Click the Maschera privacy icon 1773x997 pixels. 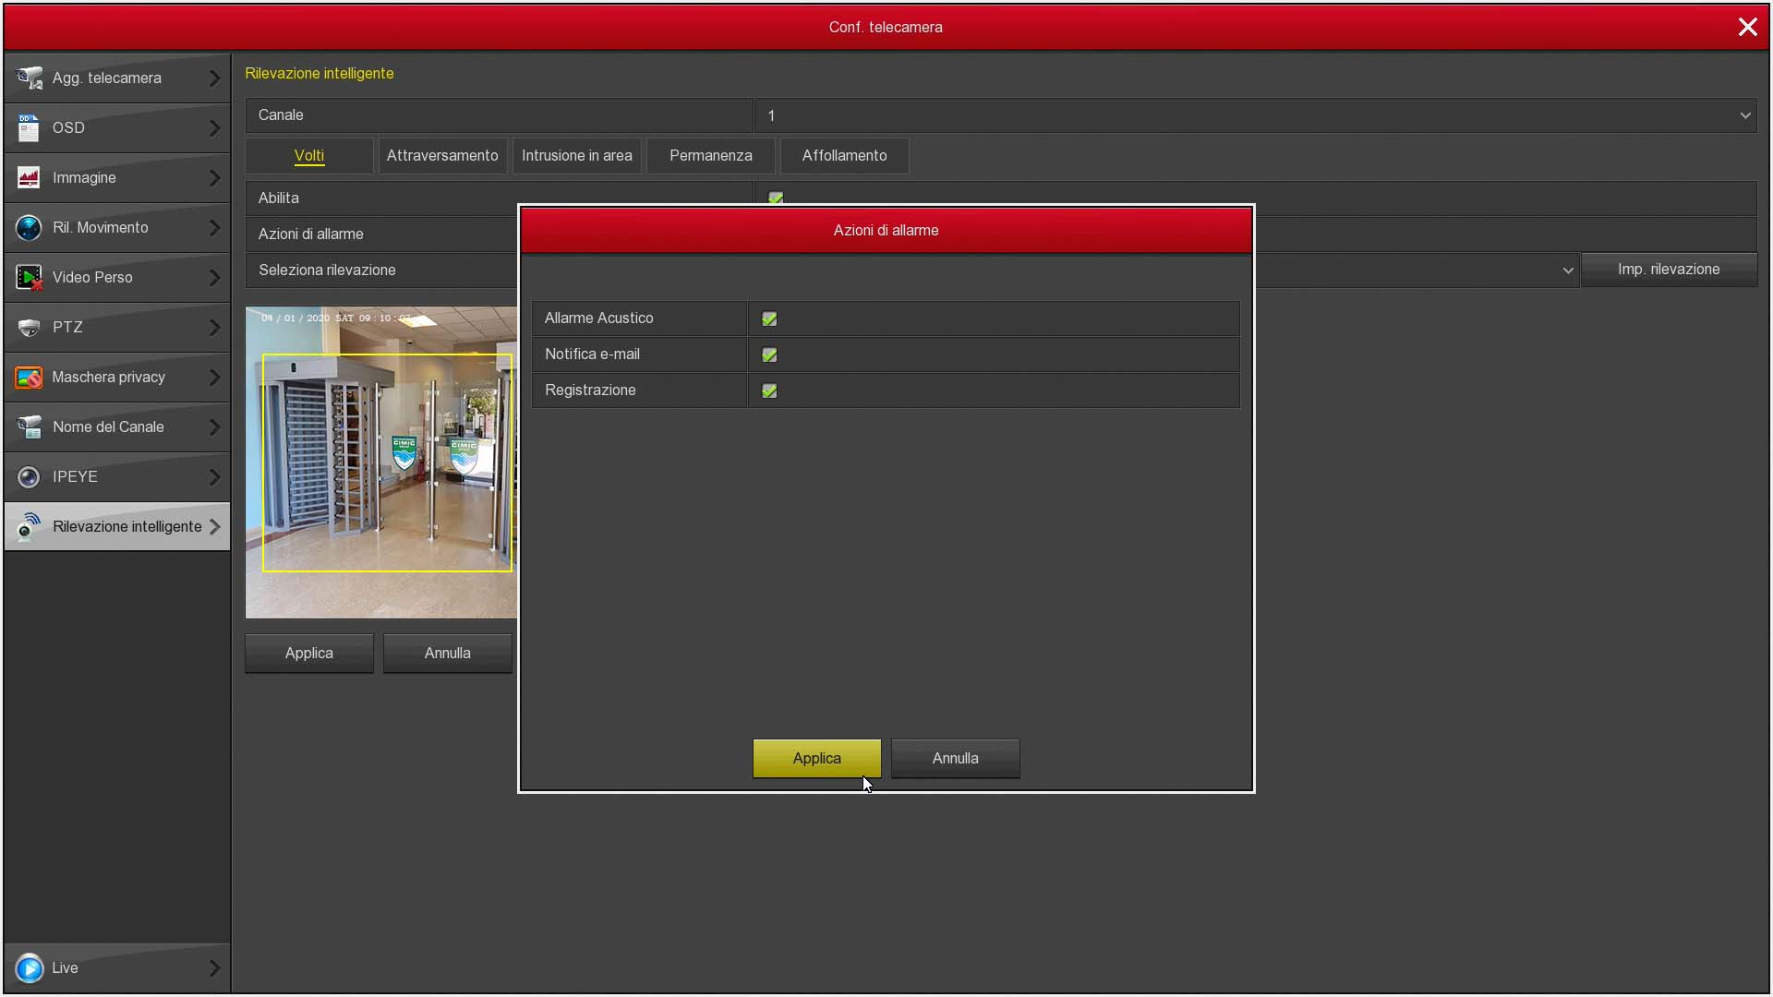(29, 378)
